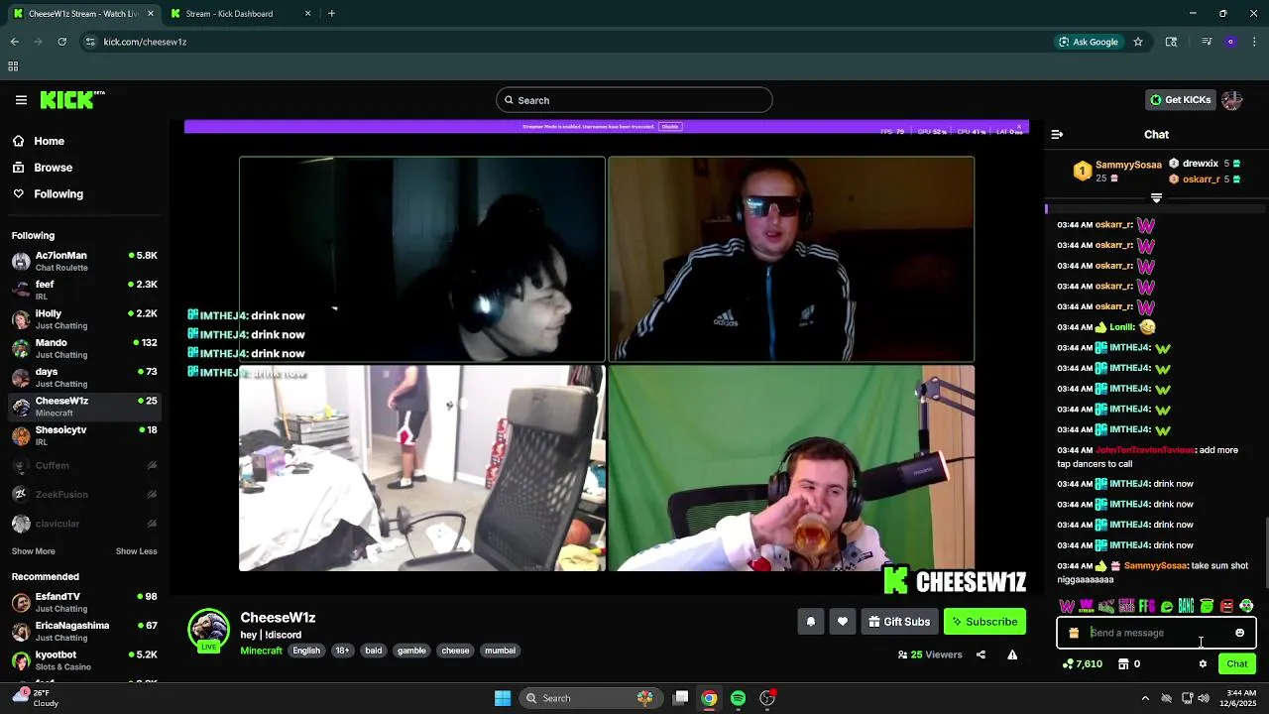Image resolution: width=1269 pixels, height=714 pixels.
Task: Open the chat shop icon
Action: click(1123, 664)
